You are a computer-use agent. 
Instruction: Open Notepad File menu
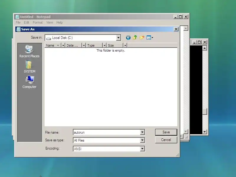pyautogui.click(x=18, y=22)
